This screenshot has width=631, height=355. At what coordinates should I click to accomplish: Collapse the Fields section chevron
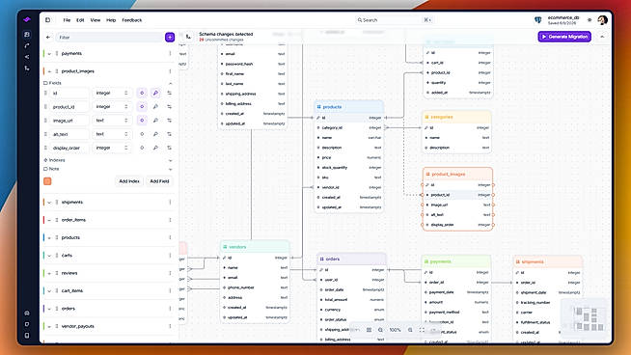[x=170, y=83]
